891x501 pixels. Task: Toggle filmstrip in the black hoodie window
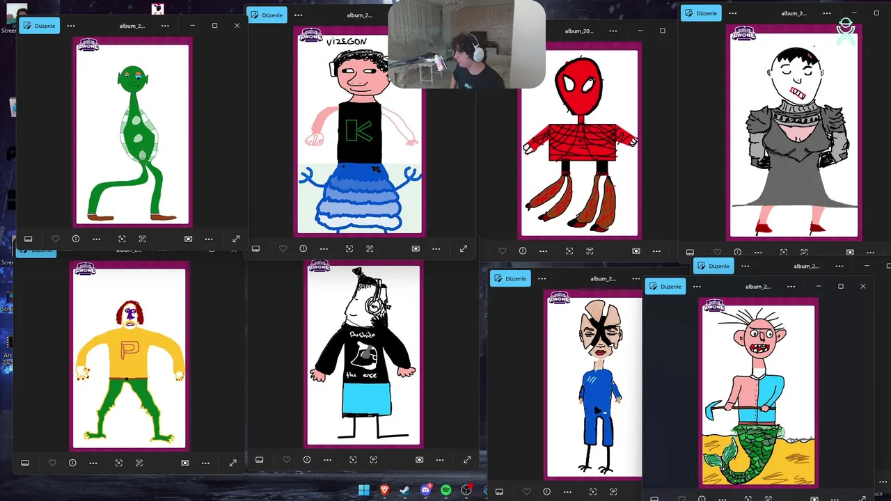(x=259, y=459)
